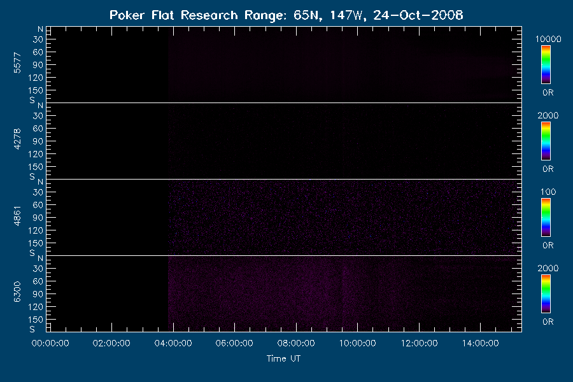
Task: Click the 30 degree tick label in the 5577 panel
Action: coord(38,39)
